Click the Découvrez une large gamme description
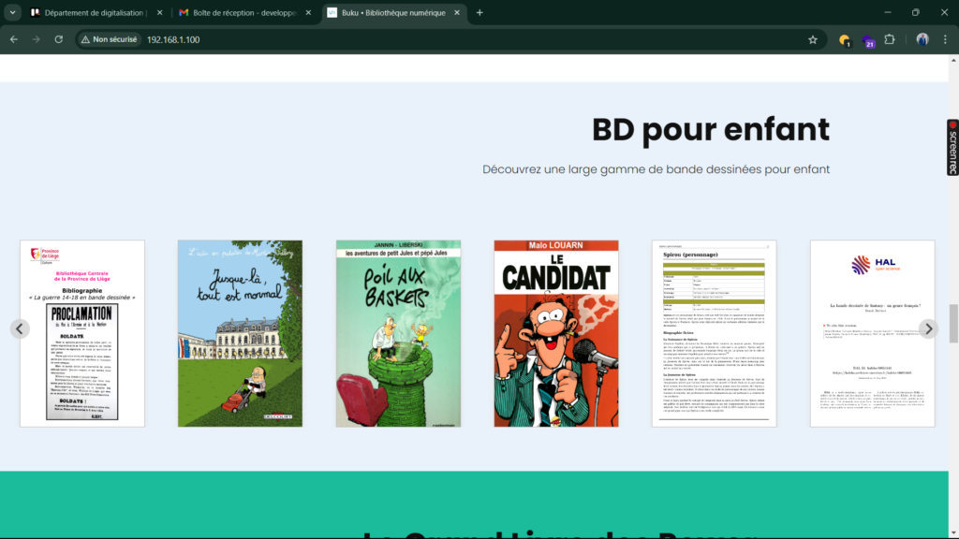This screenshot has height=539, width=959. coord(657,169)
